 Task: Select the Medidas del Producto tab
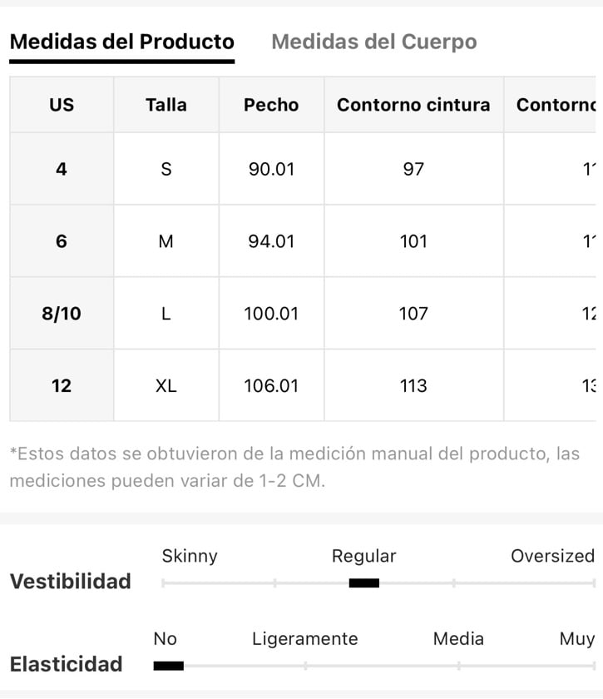121,42
